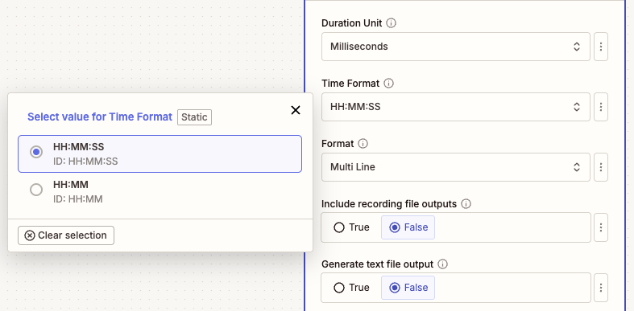Screen dimensions: 634x311
Task: Set Include recording file outputs to False
Action: pos(408,227)
